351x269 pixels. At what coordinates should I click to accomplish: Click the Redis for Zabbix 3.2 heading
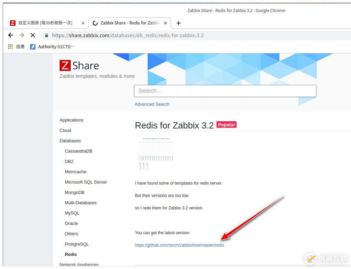coord(174,125)
